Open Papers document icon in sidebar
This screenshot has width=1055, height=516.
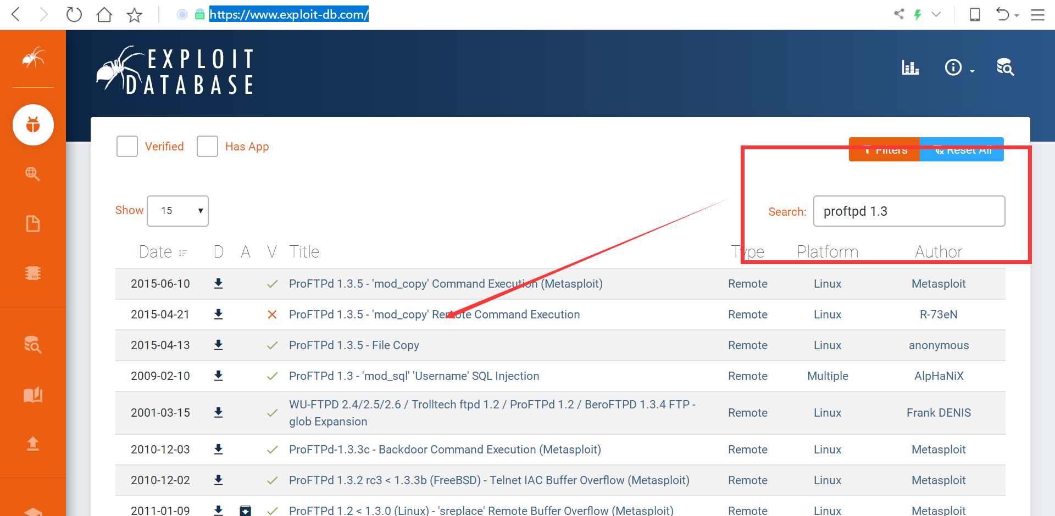click(x=33, y=223)
